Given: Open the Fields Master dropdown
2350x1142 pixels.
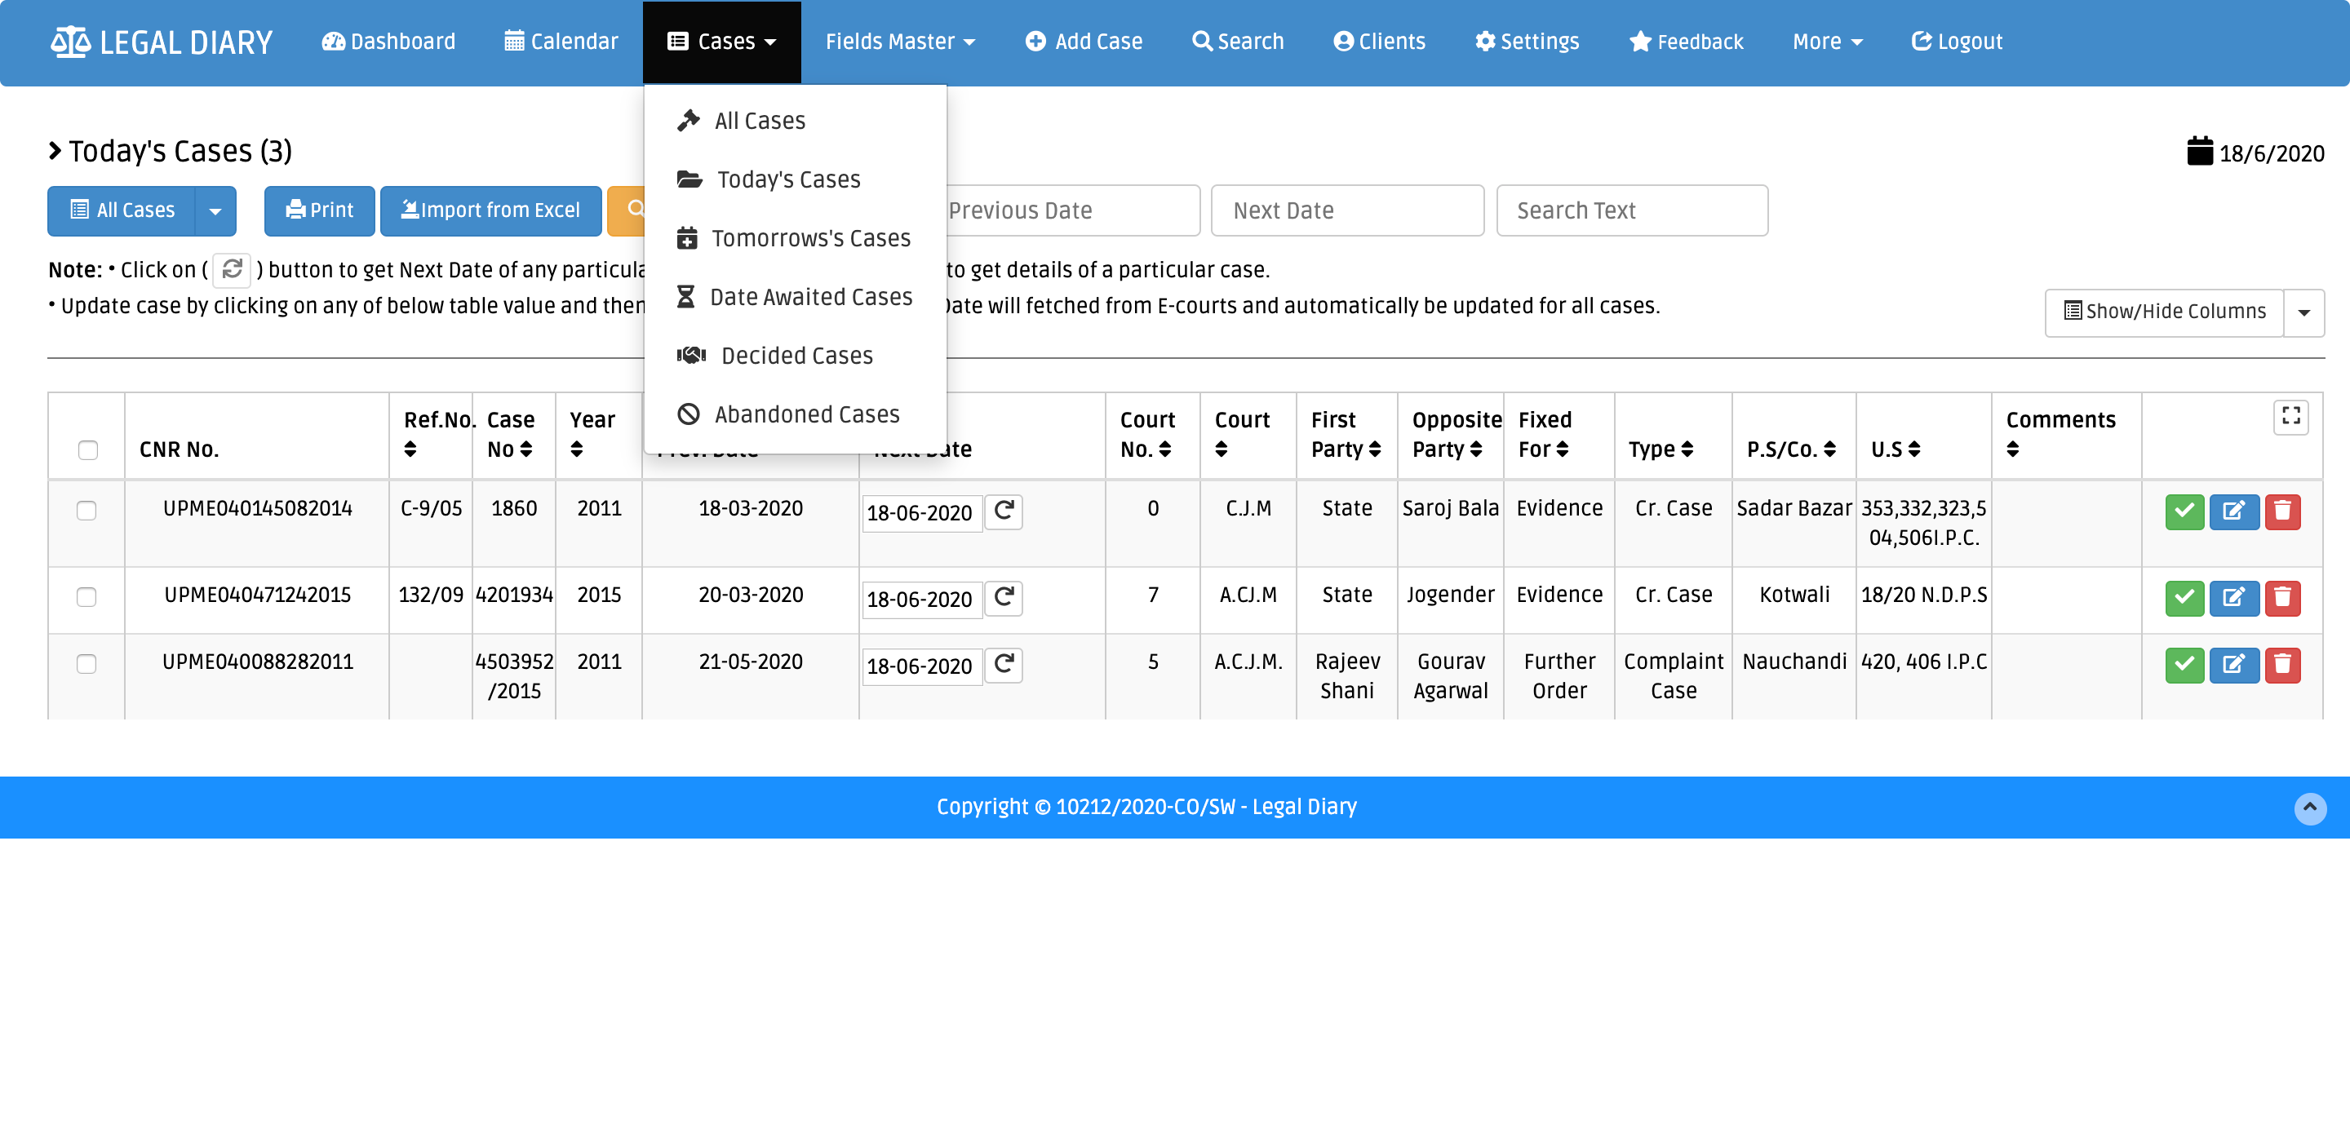Looking at the screenshot, I should pos(899,42).
